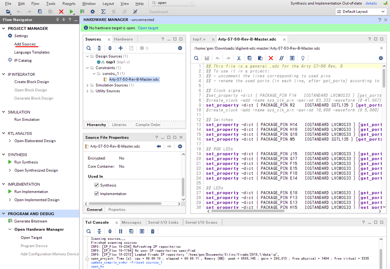Open the Default Layout dropdown
Image resolution: width=390 pixels, height=269 pixels.
coord(361,12)
